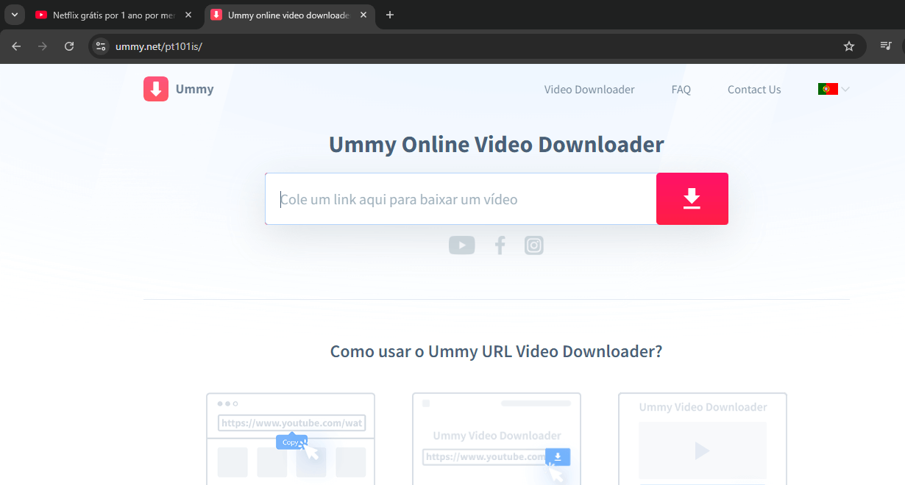Image resolution: width=905 pixels, height=485 pixels.
Task: Open the media controls icon in toolbar
Action: point(886,46)
